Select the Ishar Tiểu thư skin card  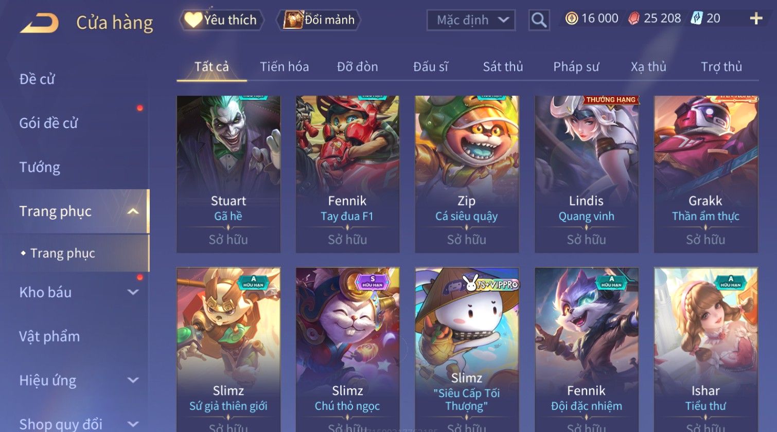705,350
